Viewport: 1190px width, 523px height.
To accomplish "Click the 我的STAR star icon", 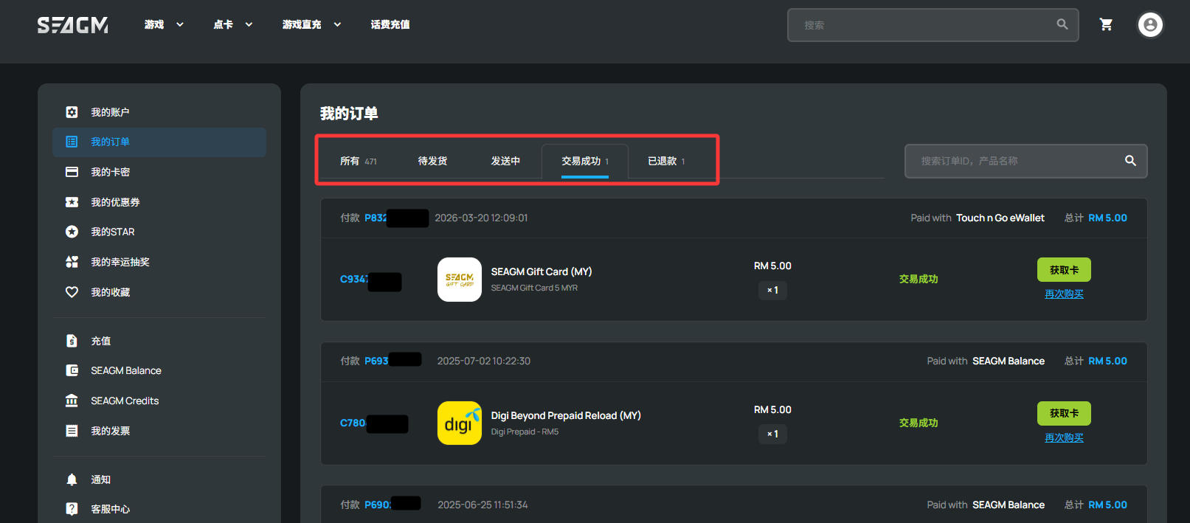I will pos(72,232).
